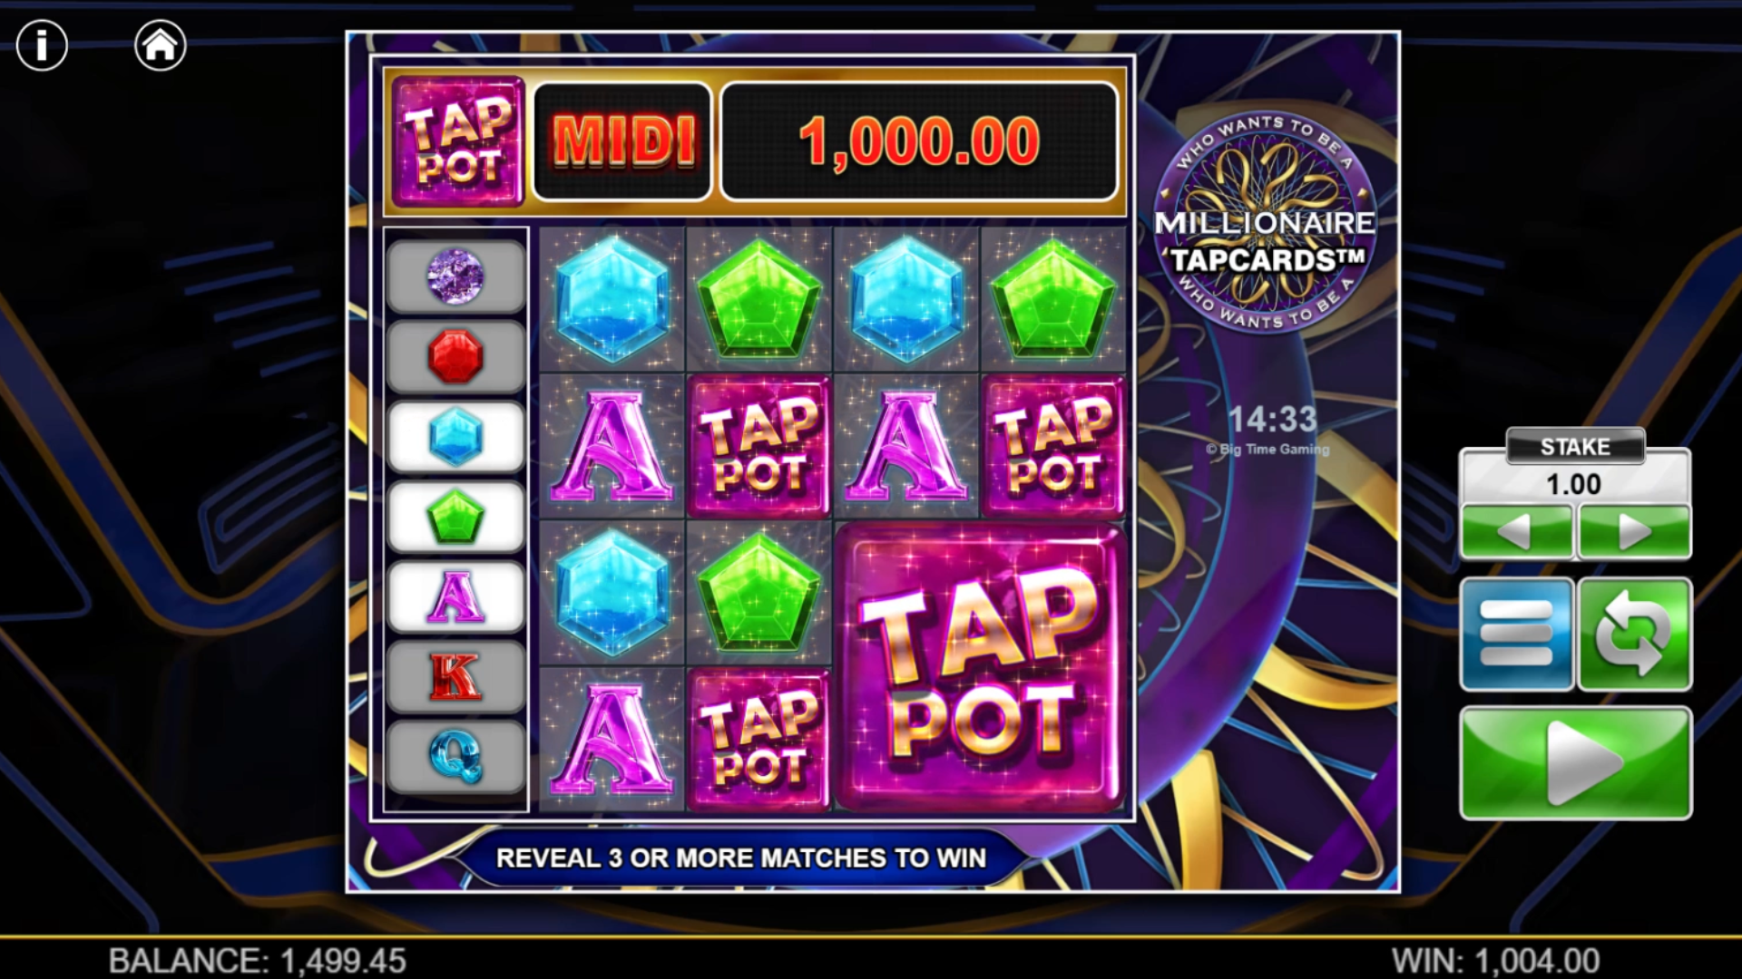Select the blue Q symbol in paytable
1742x979 pixels.
pyautogui.click(x=455, y=757)
